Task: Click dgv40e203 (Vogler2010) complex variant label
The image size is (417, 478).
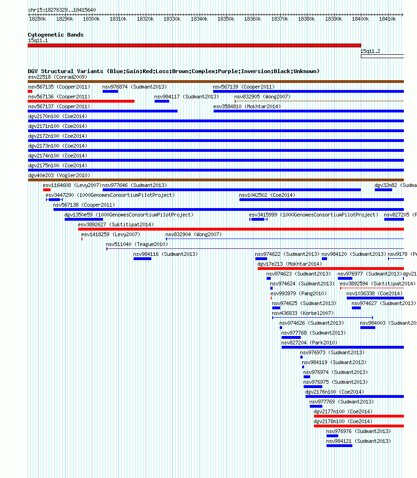Action: pos(59,175)
